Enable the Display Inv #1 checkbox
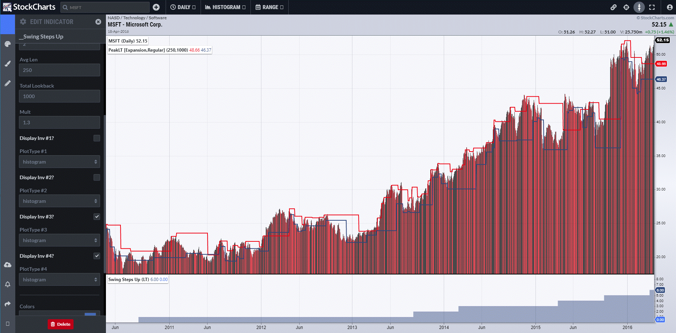 click(96, 138)
